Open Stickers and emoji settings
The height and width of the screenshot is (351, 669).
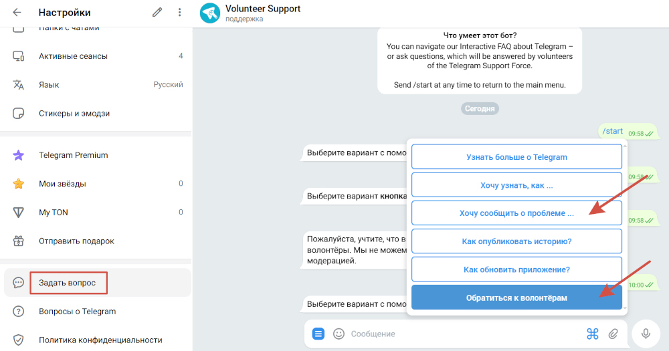(x=96, y=113)
